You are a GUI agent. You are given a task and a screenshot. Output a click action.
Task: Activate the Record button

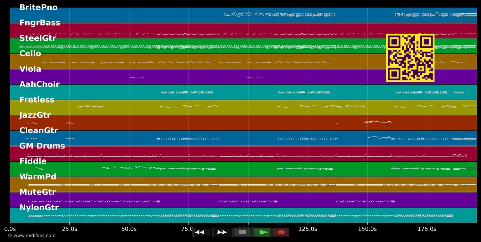pyautogui.click(x=281, y=232)
